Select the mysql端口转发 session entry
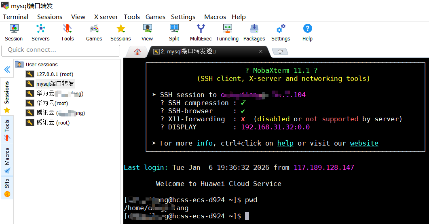Image resolution: width=429 pixels, height=224 pixels. [x=55, y=84]
